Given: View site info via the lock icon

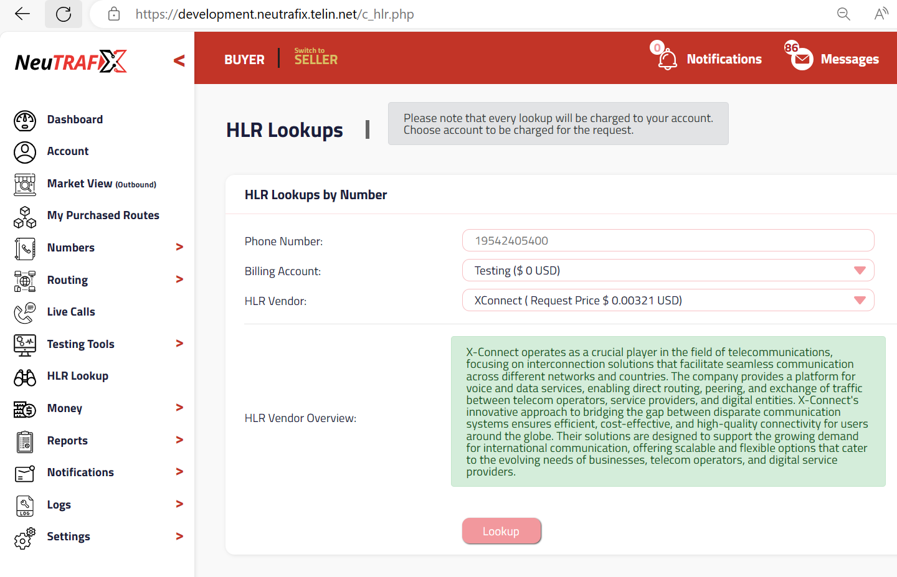Looking at the screenshot, I should 114,14.
